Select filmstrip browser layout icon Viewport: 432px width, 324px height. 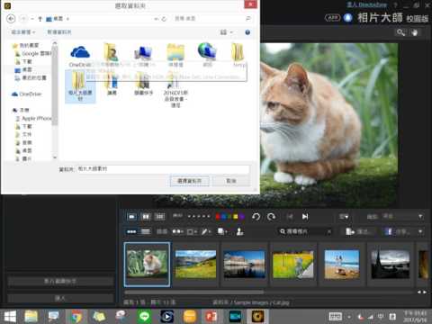coord(131,231)
